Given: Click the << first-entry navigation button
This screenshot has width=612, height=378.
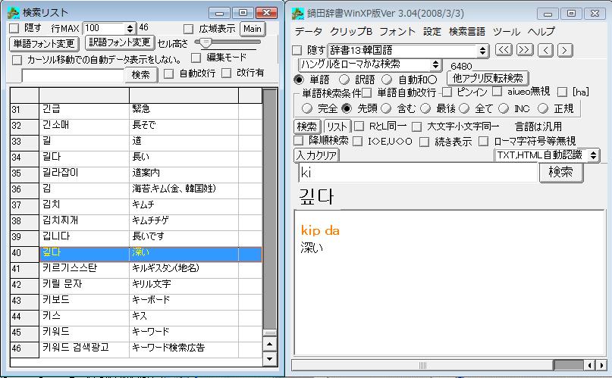Looking at the screenshot, I should [504, 50].
